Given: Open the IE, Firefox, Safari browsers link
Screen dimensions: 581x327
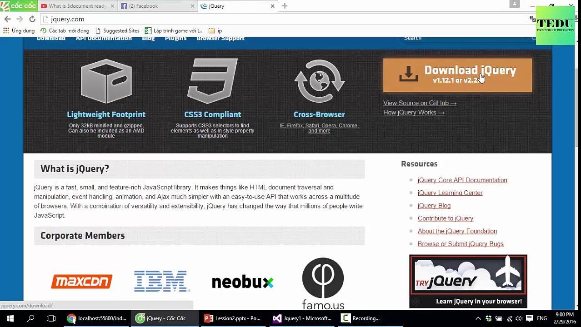Looking at the screenshot, I should click(x=319, y=128).
